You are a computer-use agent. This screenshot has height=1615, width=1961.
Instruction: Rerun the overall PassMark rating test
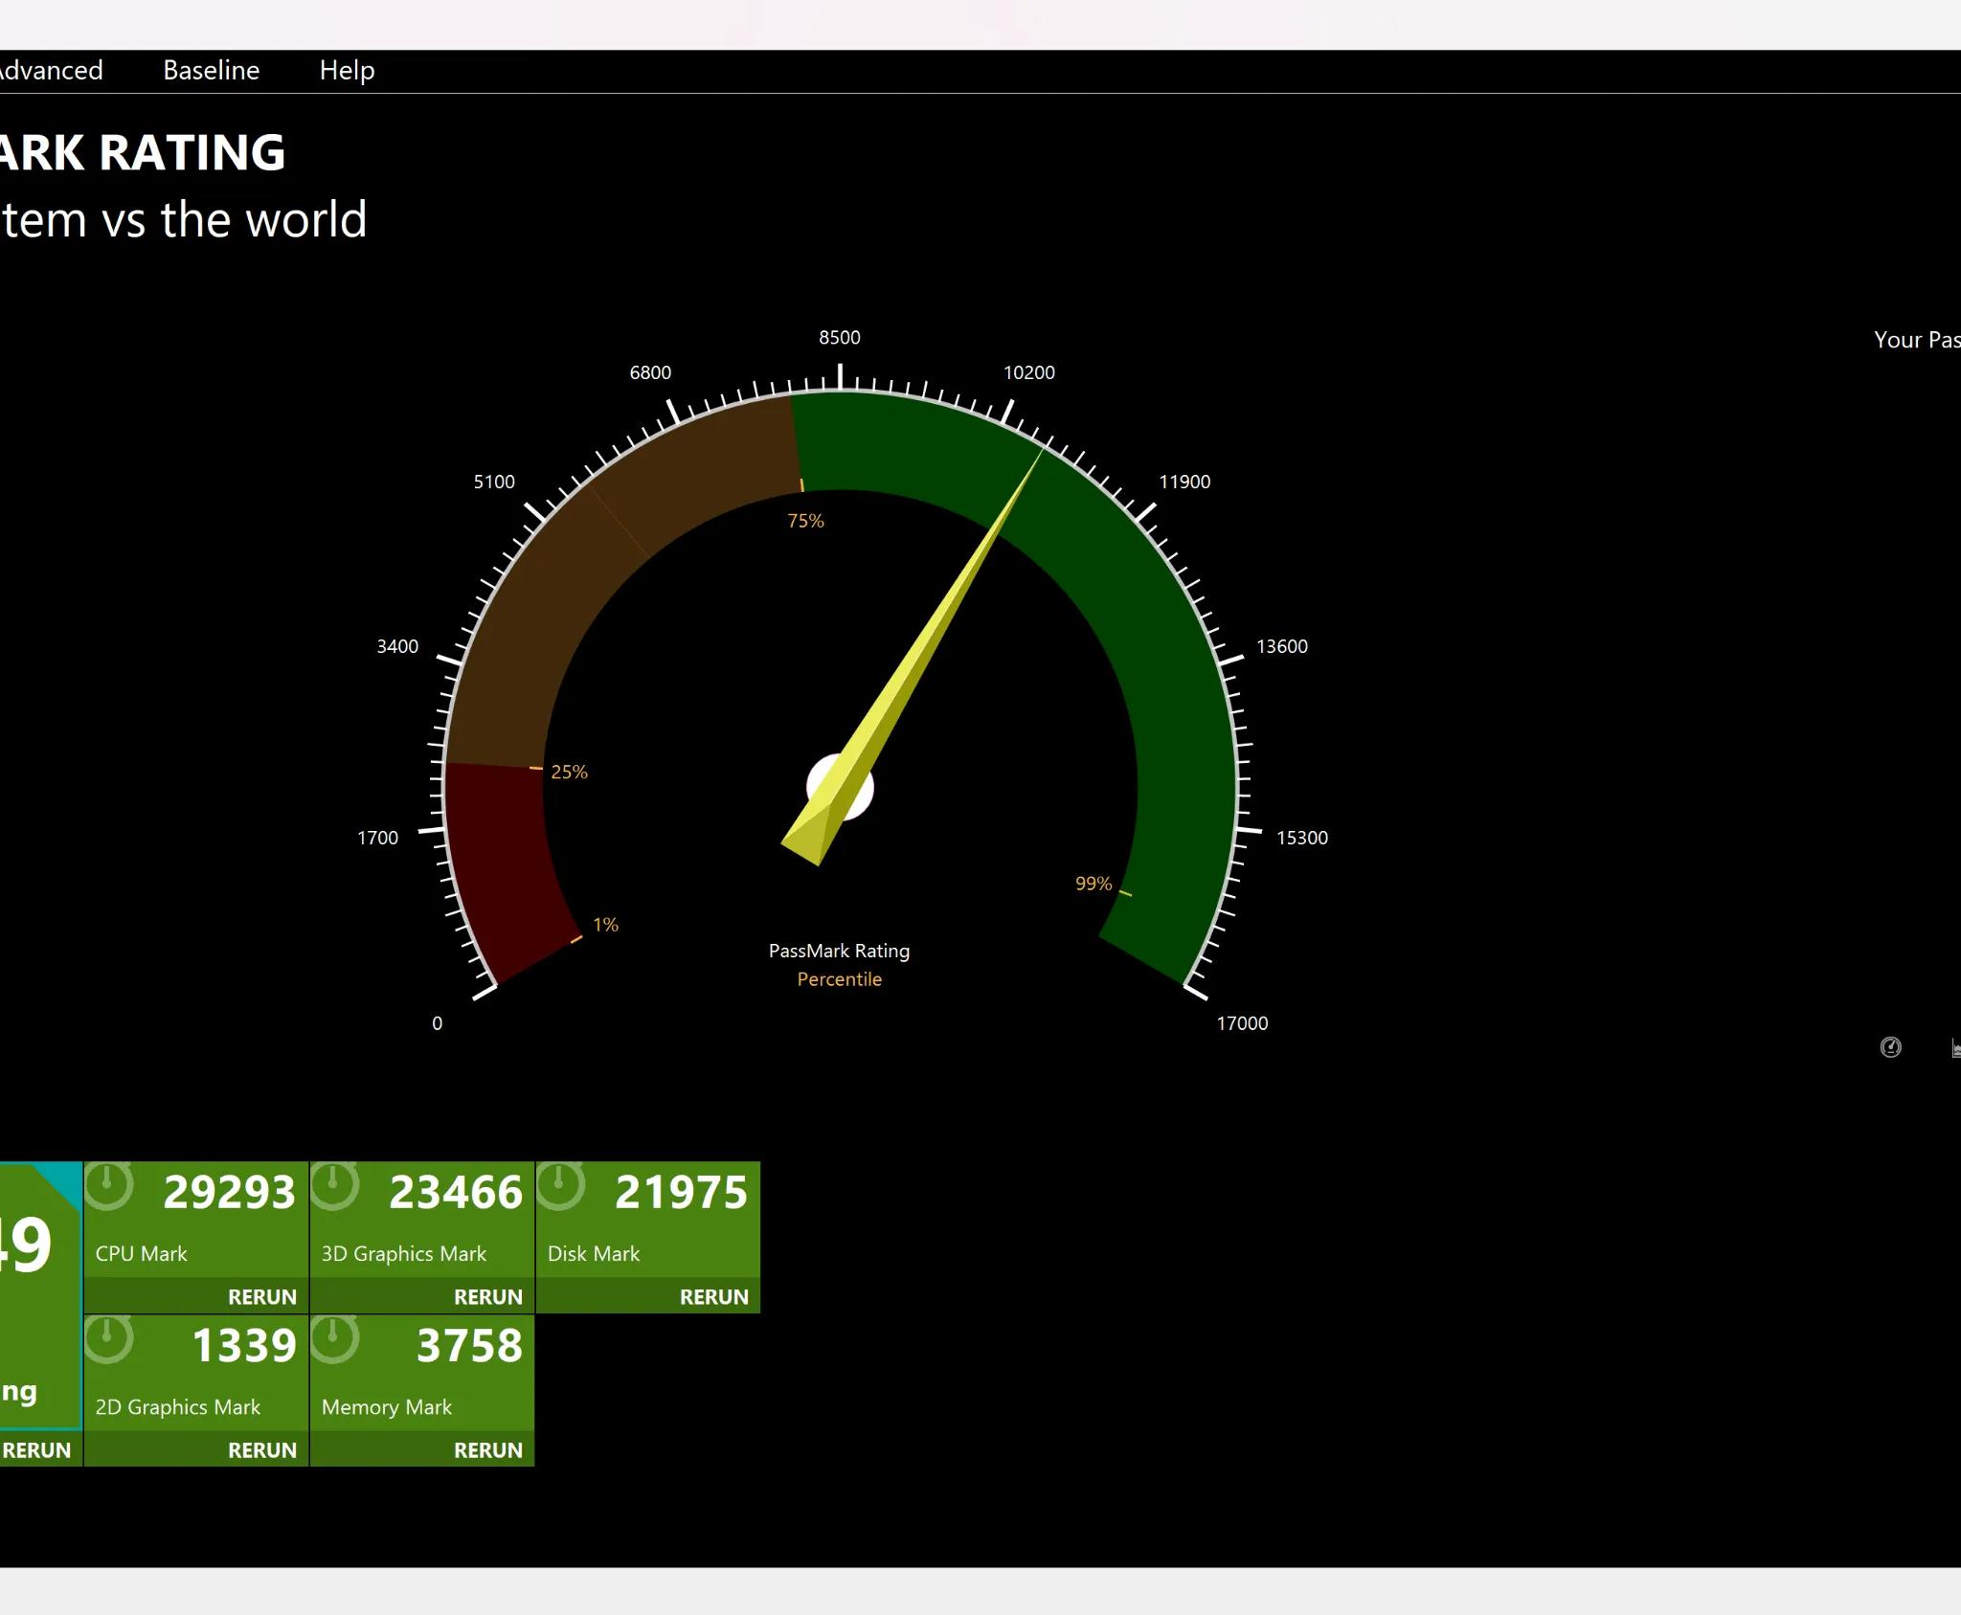pos(36,1450)
